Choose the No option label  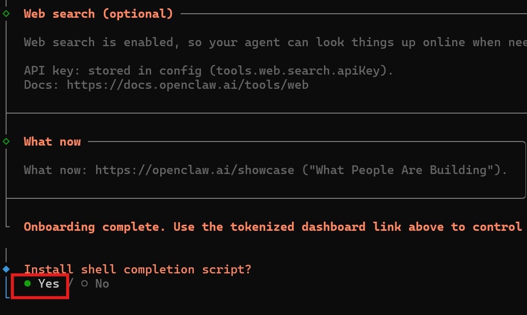[x=102, y=284]
